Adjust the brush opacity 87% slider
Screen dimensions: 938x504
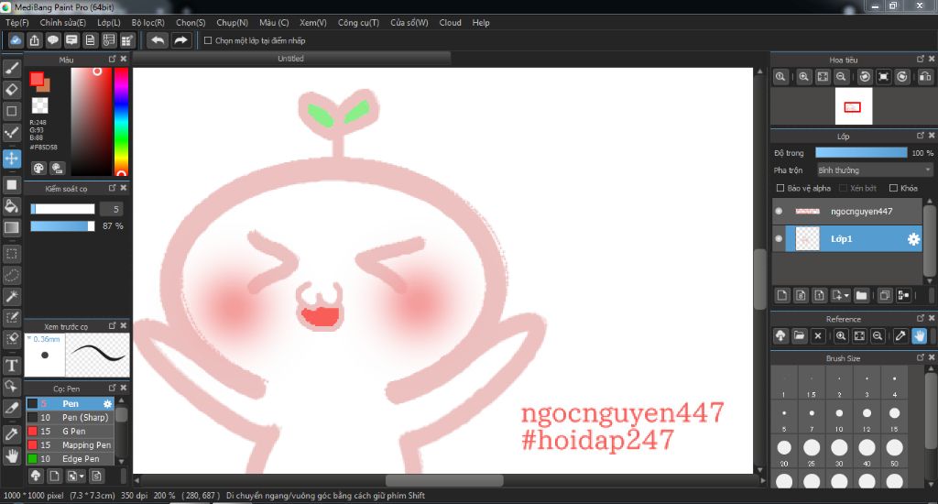click(62, 225)
